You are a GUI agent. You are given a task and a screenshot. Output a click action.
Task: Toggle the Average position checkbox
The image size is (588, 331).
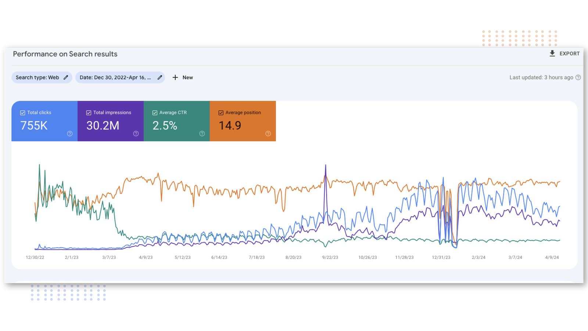point(221,113)
